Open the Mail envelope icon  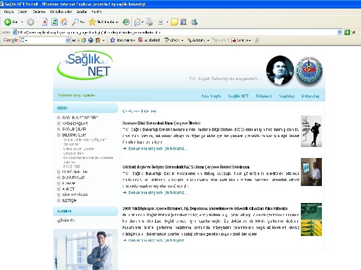click(137, 22)
